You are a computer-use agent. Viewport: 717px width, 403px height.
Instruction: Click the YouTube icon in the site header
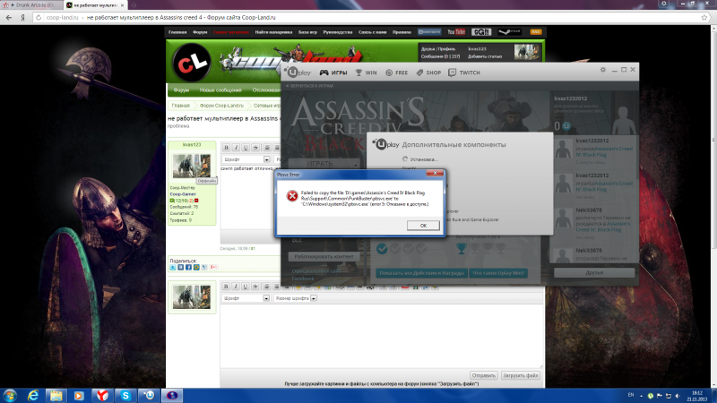coord(456,32)
